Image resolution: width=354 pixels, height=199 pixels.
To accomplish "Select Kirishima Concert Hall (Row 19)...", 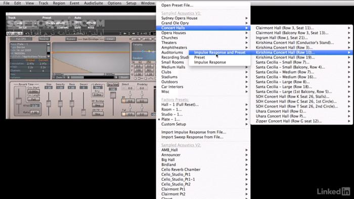I will (301, 58).
